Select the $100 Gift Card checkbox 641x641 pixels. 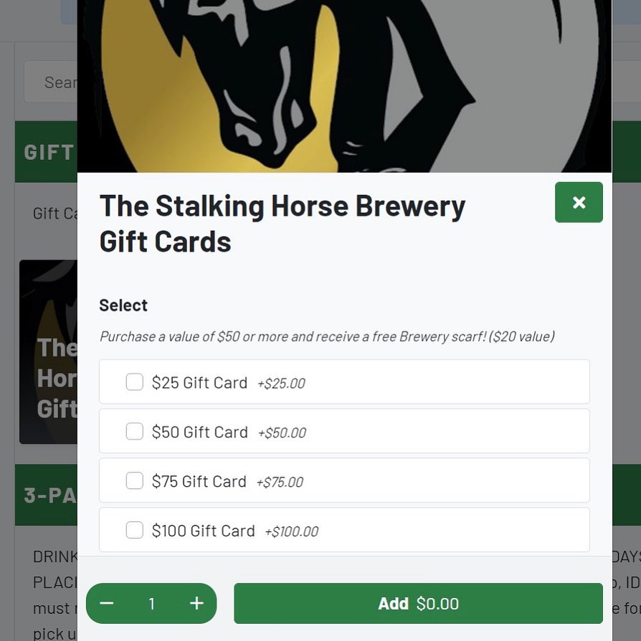coord(135,531)
